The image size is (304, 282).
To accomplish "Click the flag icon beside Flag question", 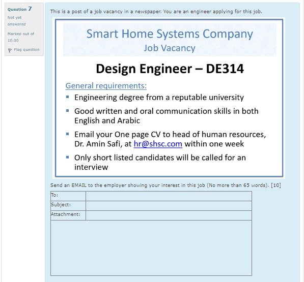I will [10, 50].
